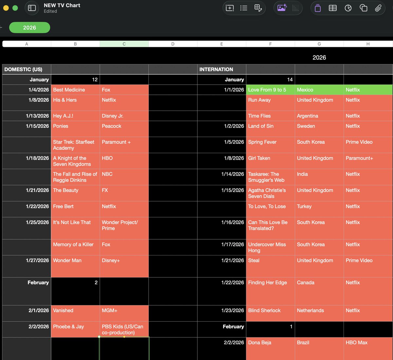Click The Beauty cell

(x=75, y=193)
